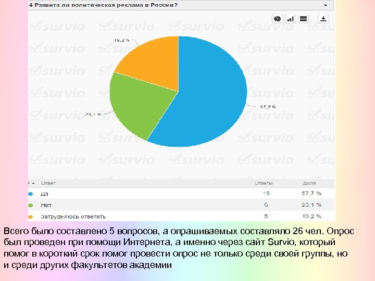Screen dimensions: 375x281
Task: Click share value 23,1 % in table
Action: point(311,205)
